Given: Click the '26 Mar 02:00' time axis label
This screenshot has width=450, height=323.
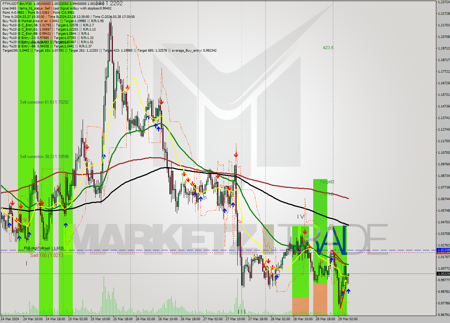Looking at the screenshot, I should (145, 319).
